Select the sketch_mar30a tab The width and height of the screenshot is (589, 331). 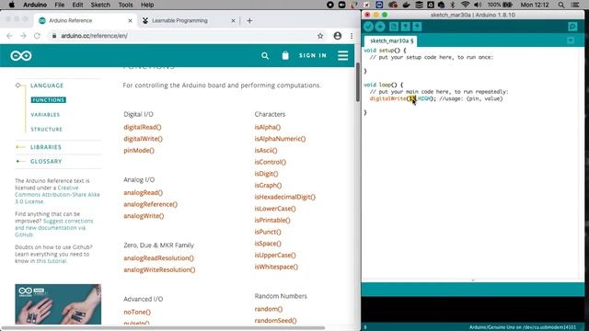point(391,40)
